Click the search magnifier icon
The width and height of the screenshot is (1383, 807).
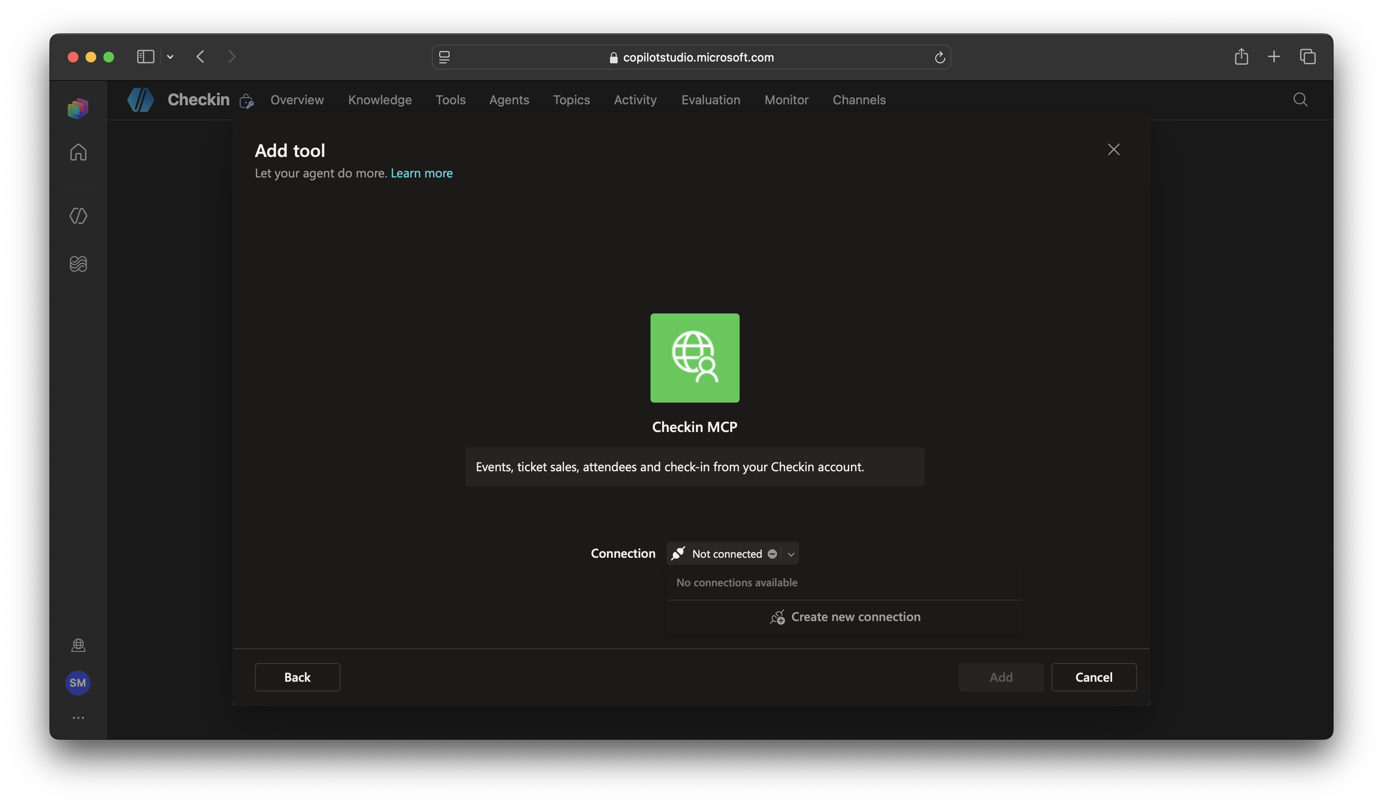pos(1300,100)
